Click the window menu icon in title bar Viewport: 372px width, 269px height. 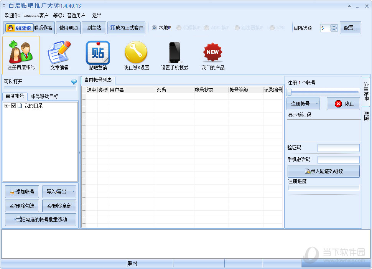tap(3, 5)
